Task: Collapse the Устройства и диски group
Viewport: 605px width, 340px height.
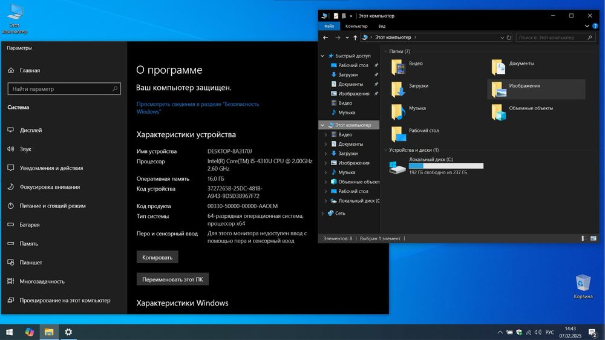Action: tap(385, 150)
